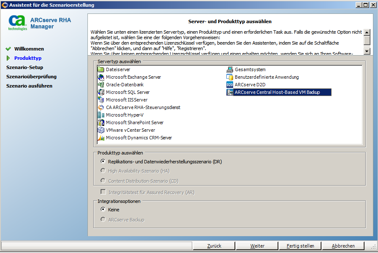
Task: Click the VMware vCenter Server icon
Action: point(101,130)
